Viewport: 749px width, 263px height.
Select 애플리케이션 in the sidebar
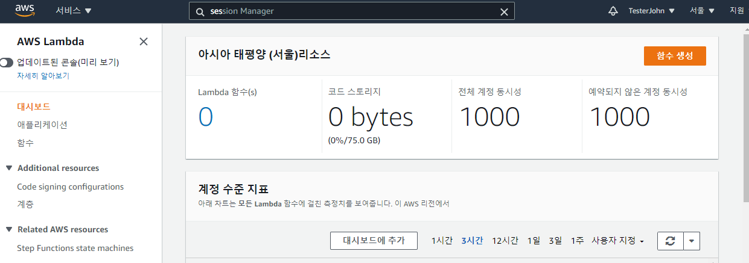point(42,125)
